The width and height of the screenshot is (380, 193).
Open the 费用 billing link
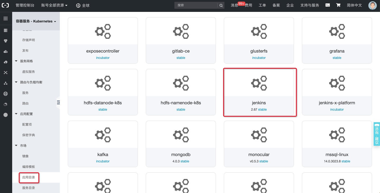[248, 5]
